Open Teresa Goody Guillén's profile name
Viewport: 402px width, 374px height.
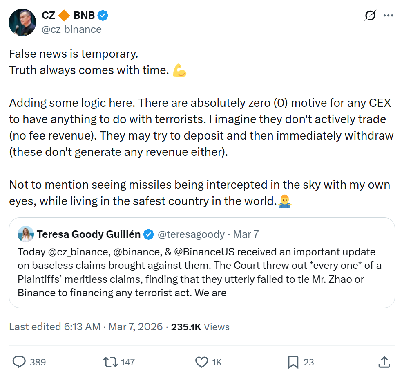point(89,234)
